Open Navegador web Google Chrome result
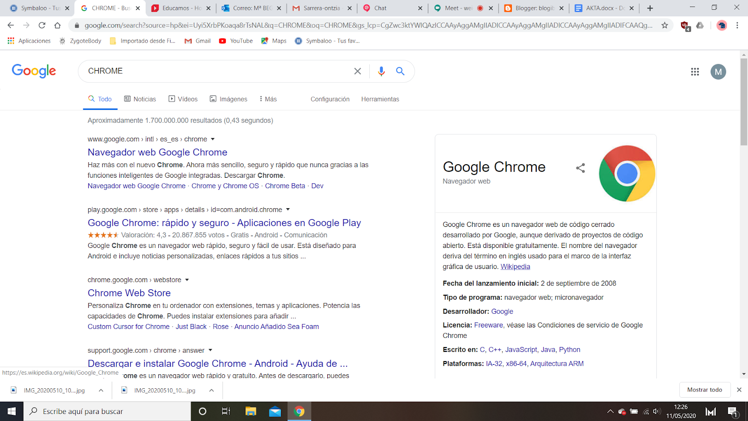 tap(158, 152)
